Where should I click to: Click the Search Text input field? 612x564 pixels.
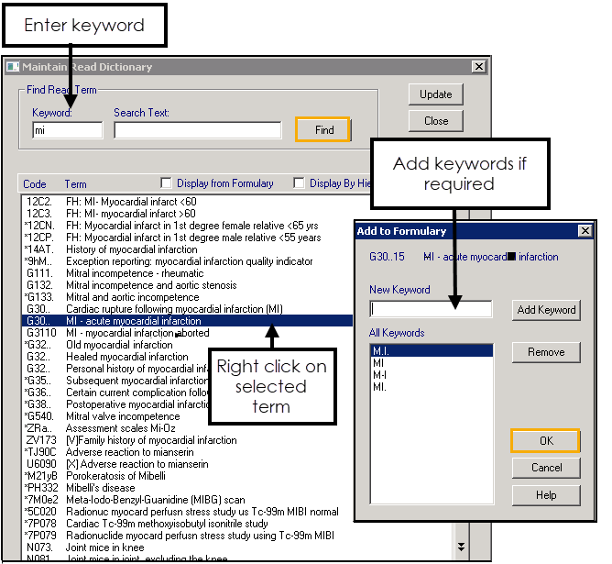[197, 130]
